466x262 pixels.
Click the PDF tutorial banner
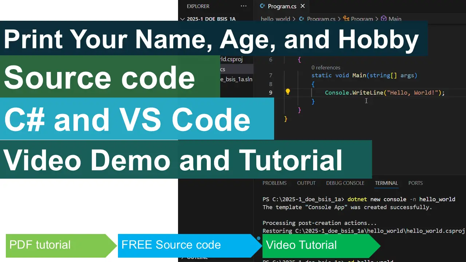pos(40,245)
